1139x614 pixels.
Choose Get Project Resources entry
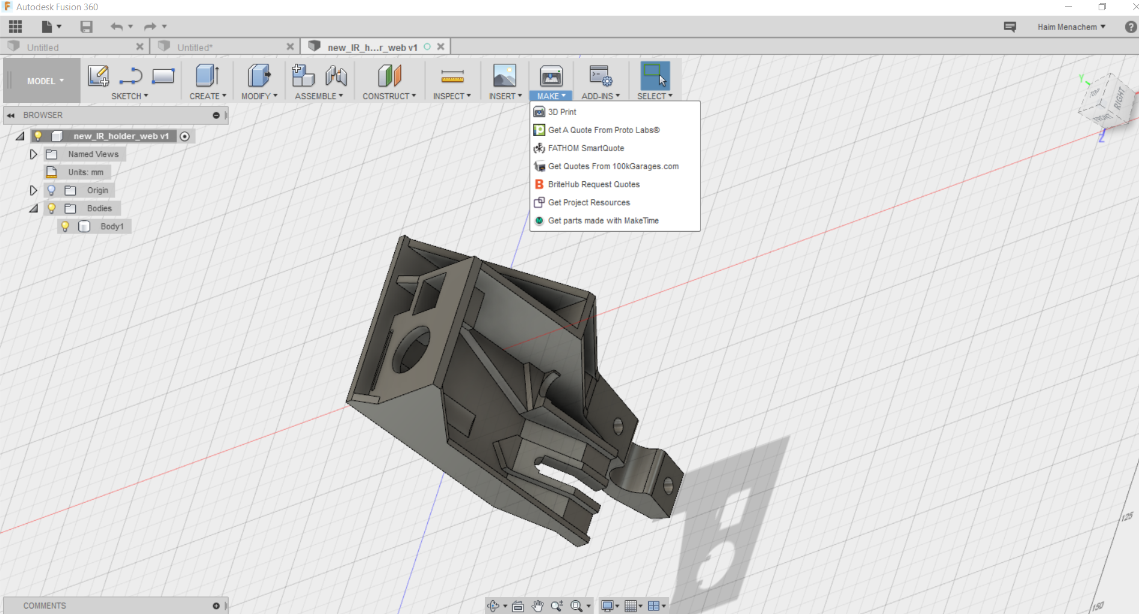click(x=615, y=202)
